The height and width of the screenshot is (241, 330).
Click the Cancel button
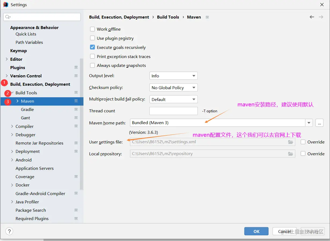285,231
